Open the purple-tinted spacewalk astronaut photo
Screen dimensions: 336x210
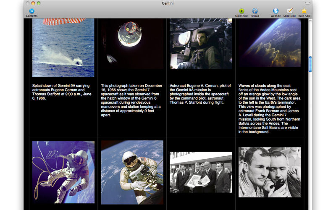point(63,172)
